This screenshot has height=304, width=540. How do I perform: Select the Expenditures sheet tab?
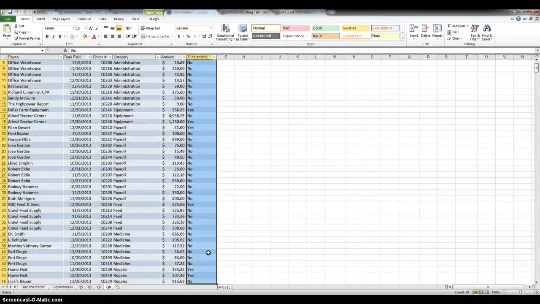[x=62, y=287]
